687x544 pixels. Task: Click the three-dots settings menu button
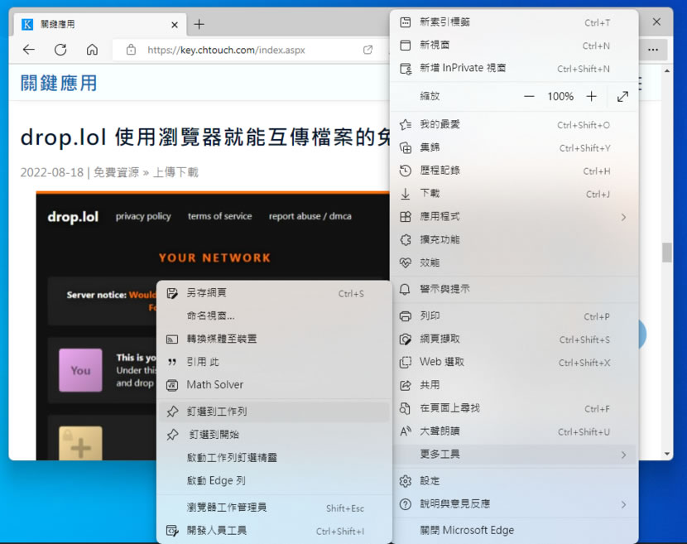point(653,50)
